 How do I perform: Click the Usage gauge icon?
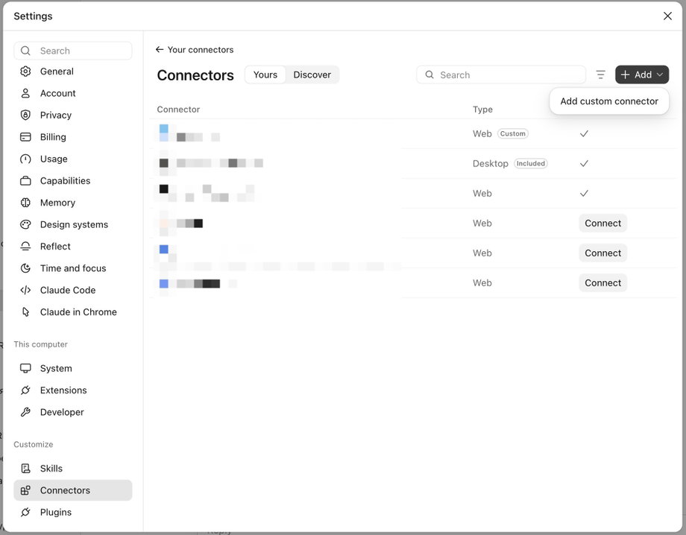coord(25,159)
